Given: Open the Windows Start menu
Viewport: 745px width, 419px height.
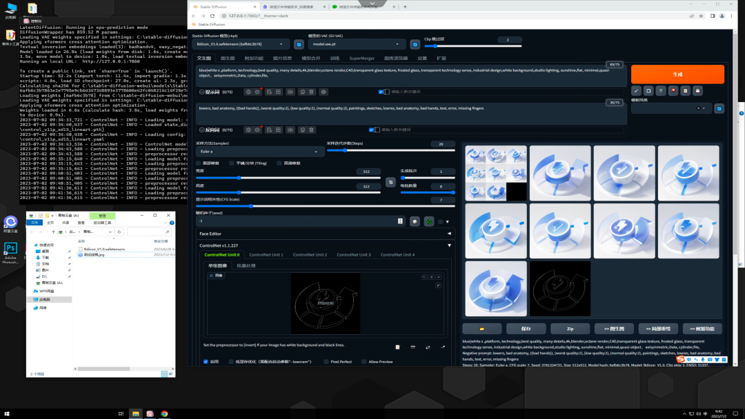Looking at the screenshot, I should 7,413.
